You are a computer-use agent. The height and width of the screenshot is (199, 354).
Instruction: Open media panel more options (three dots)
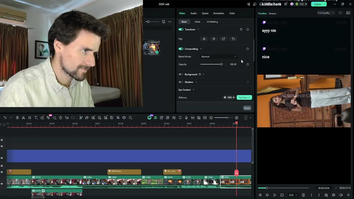pyautogui.click(x=170, y=22)
